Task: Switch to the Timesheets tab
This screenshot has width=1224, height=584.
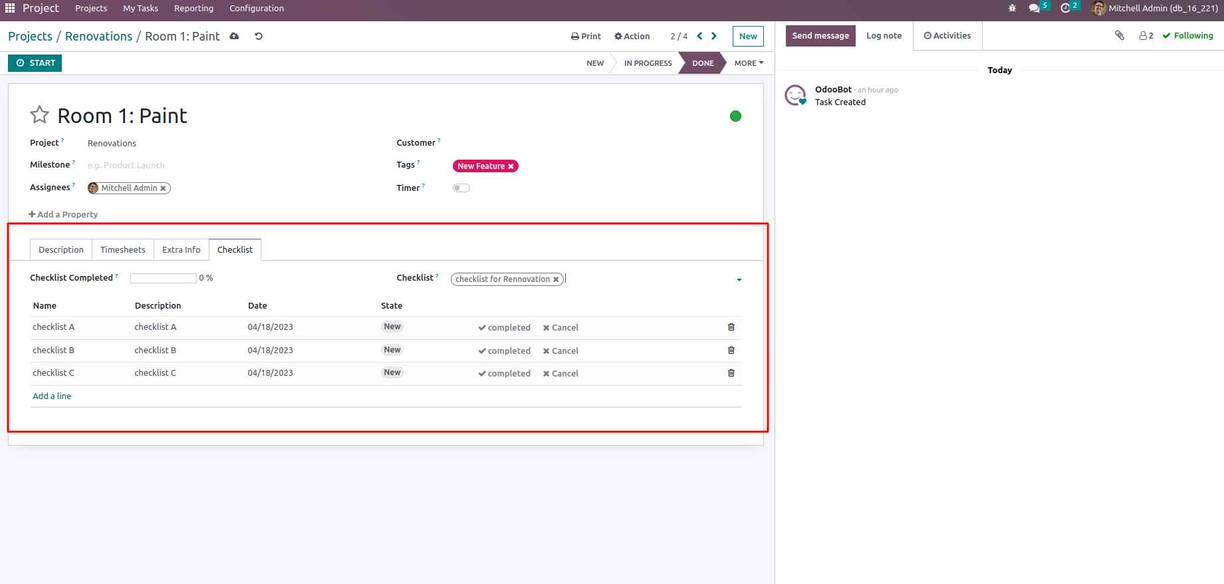Action: pos(123,250)
